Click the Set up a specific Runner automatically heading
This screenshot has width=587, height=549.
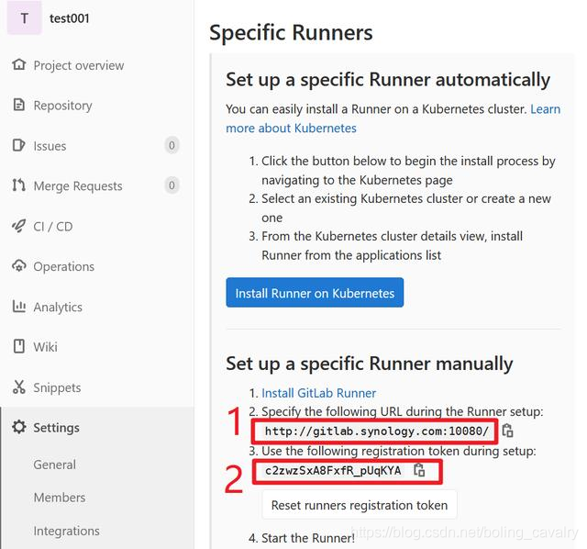[388, 80]
